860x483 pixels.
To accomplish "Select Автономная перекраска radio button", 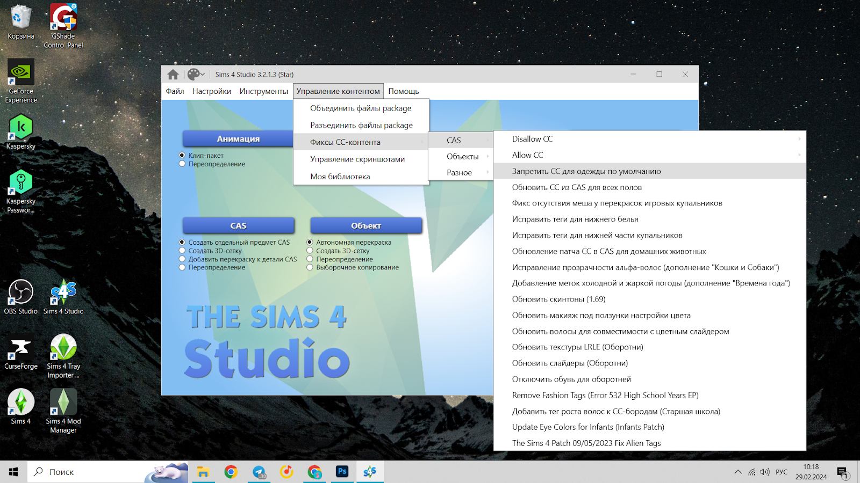I will pos(310,243).
